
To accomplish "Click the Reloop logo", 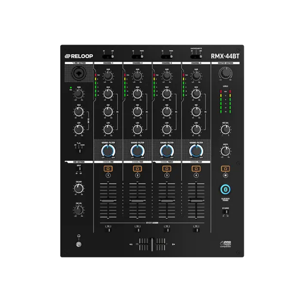I will tap(79, 56).
